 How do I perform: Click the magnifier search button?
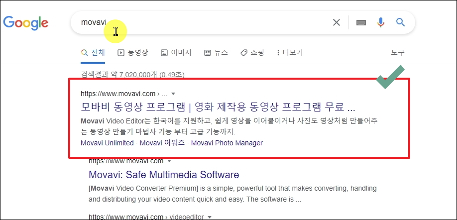[x=400, y=22]
